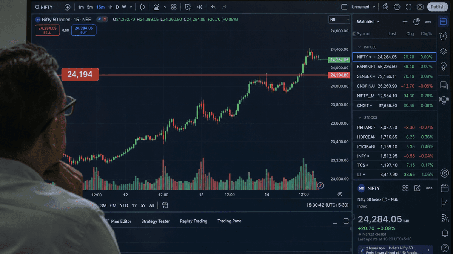
Task: Switch to the W weekly timeframe
Action: [124, 7]
